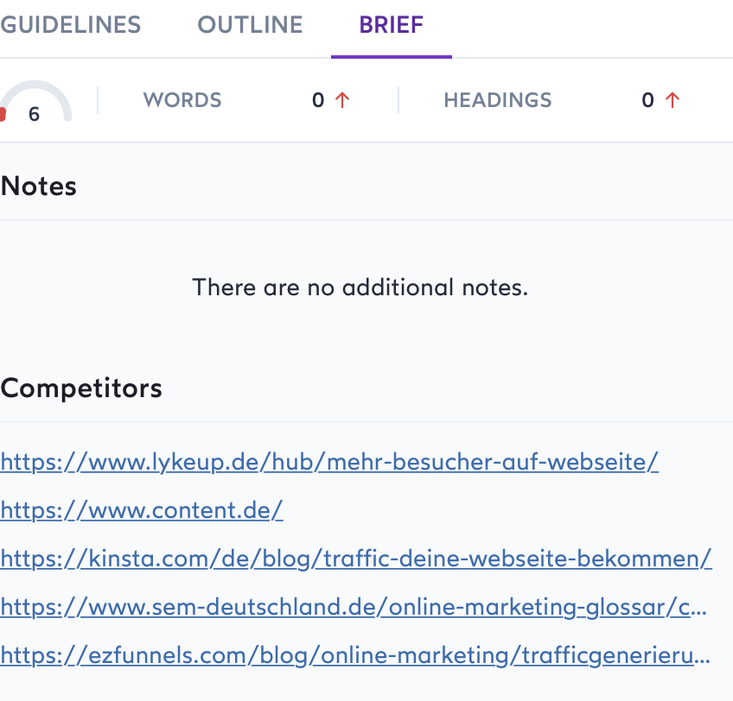Viewport: 733px width, 701px height.
Task: Click the Headings label
Action: (497, 100)
